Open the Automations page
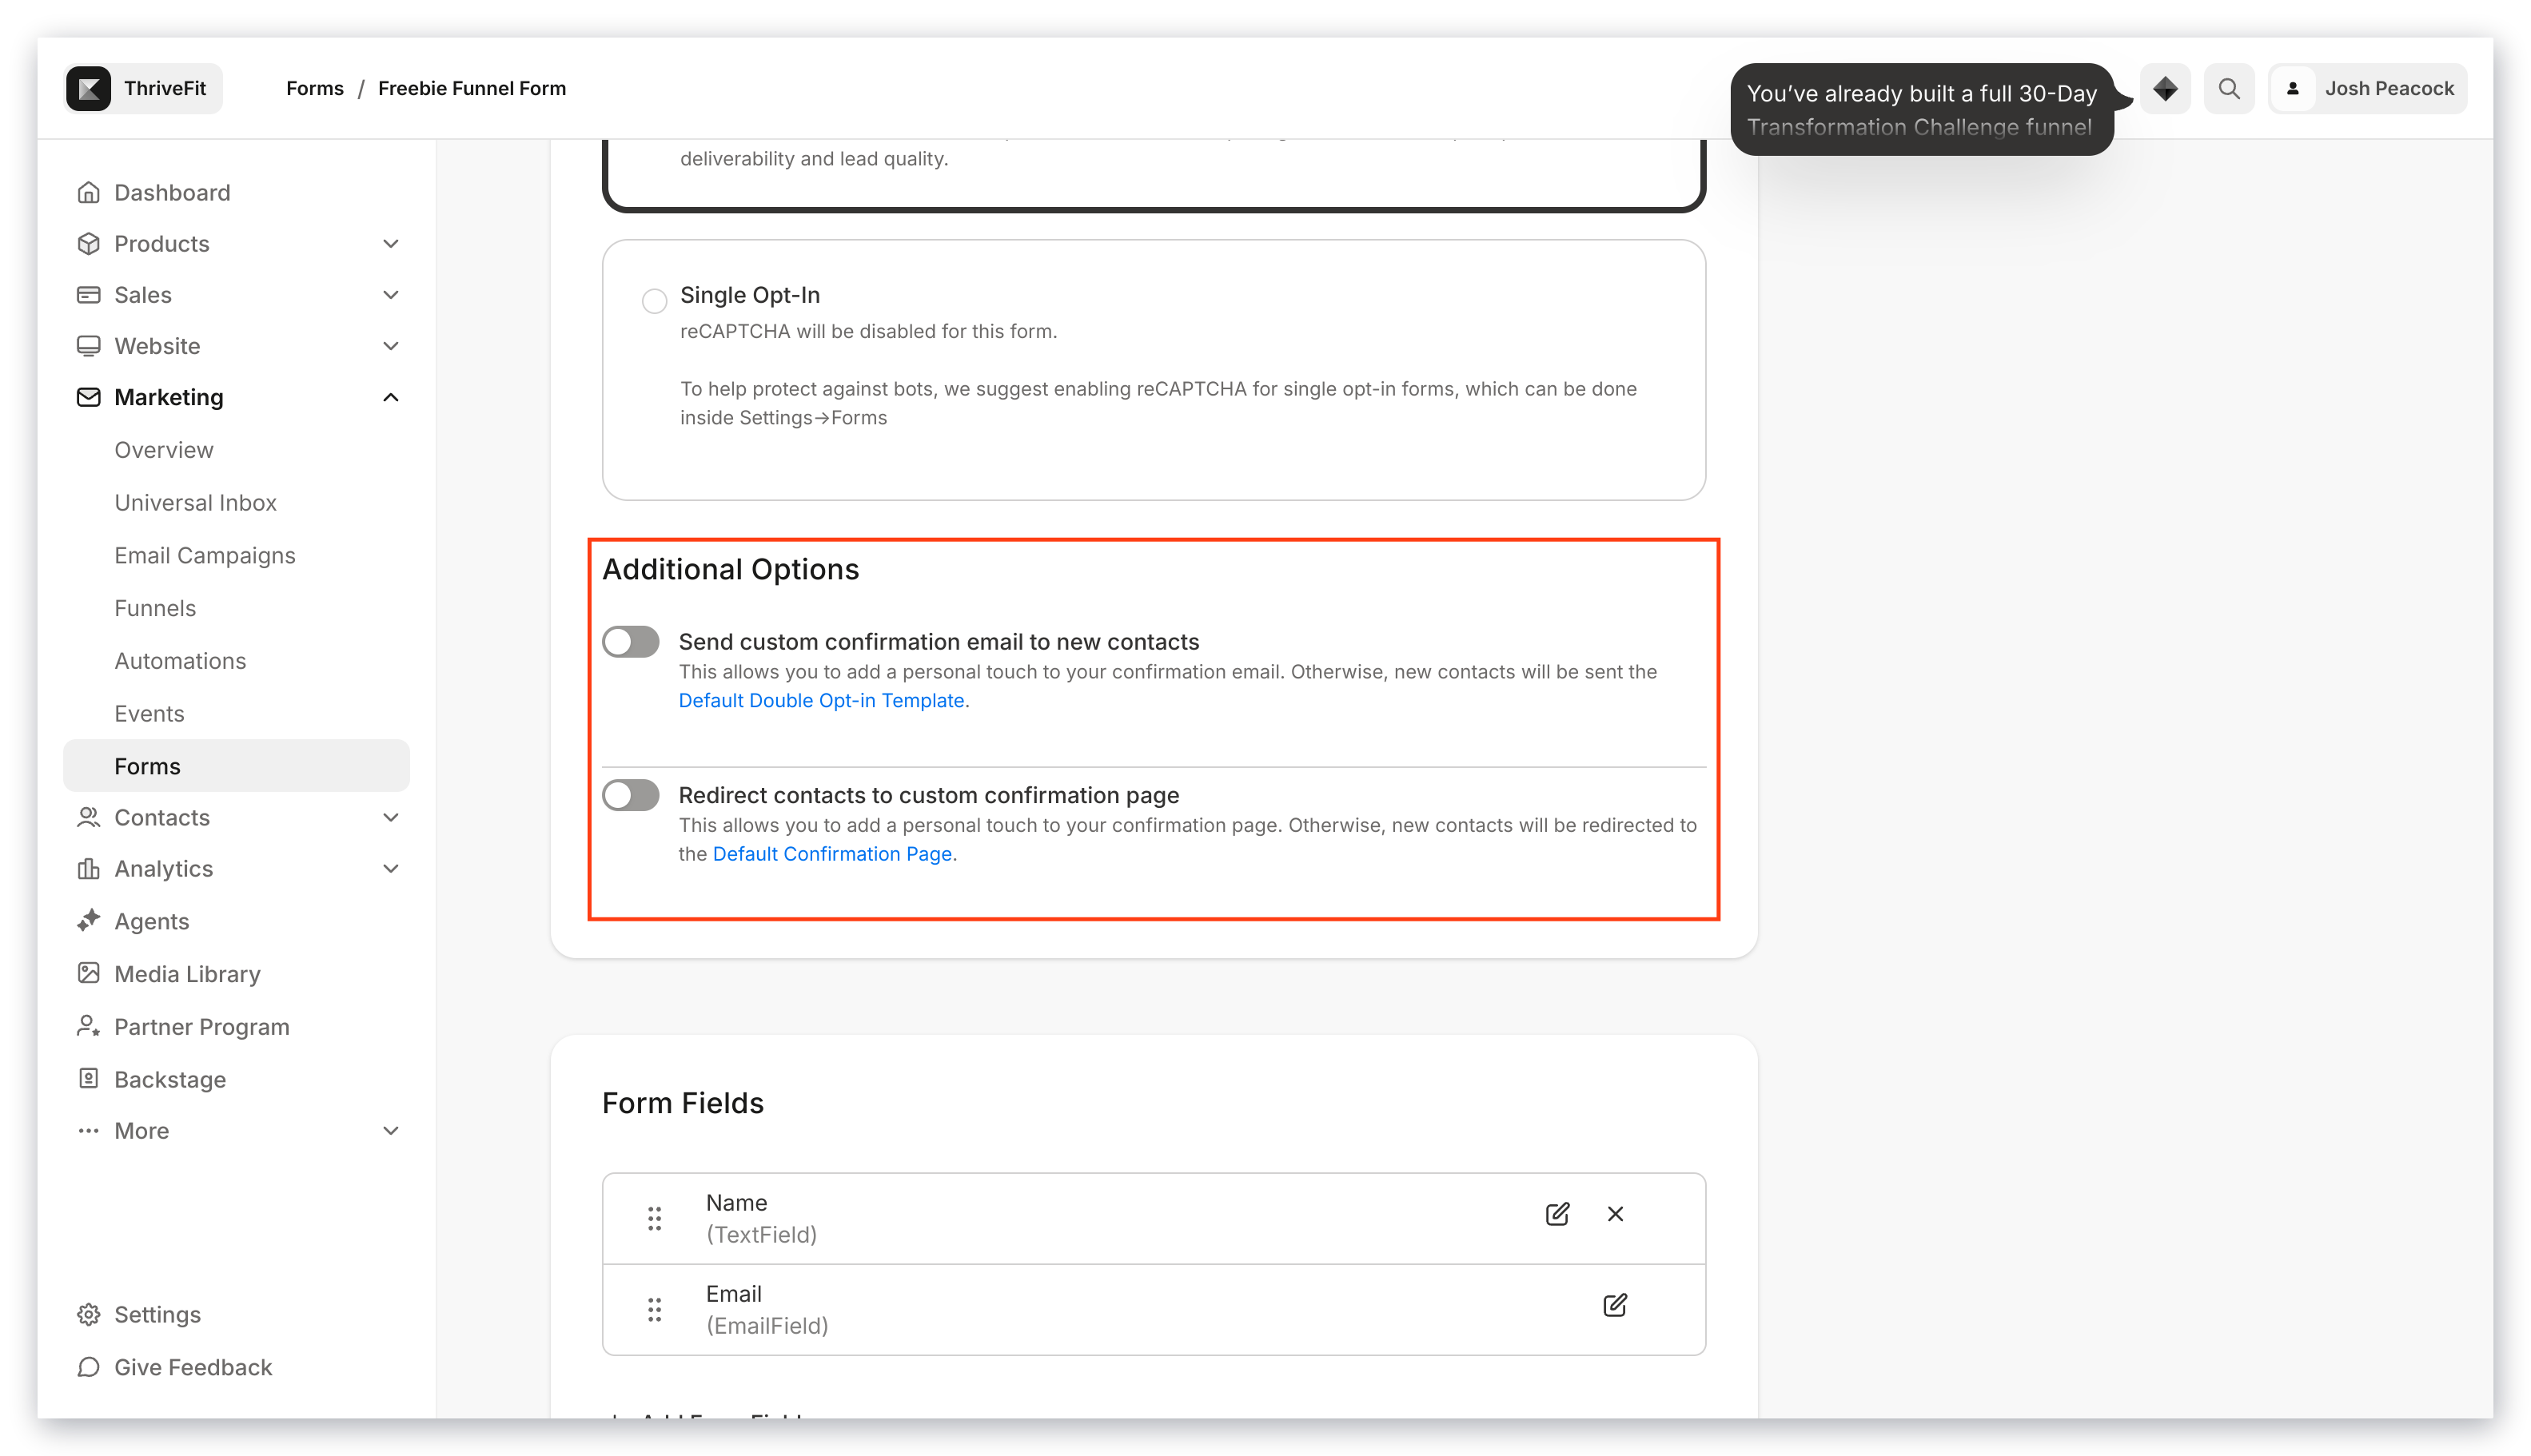Screen dimensions: 2531x1456 (180, 660)
